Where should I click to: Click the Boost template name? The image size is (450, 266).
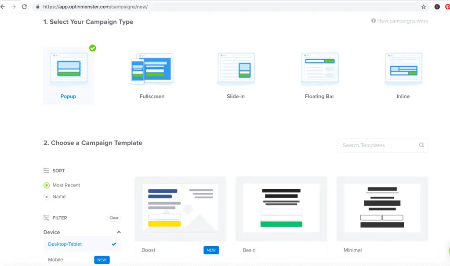[149, 250]
